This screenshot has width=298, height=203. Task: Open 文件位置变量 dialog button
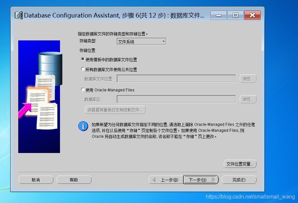[x=240, y=164]
